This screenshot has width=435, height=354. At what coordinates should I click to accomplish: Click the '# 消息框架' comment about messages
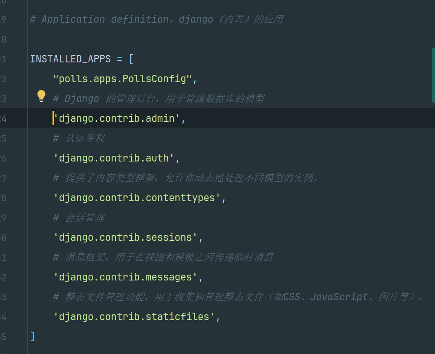pos(163,257)
